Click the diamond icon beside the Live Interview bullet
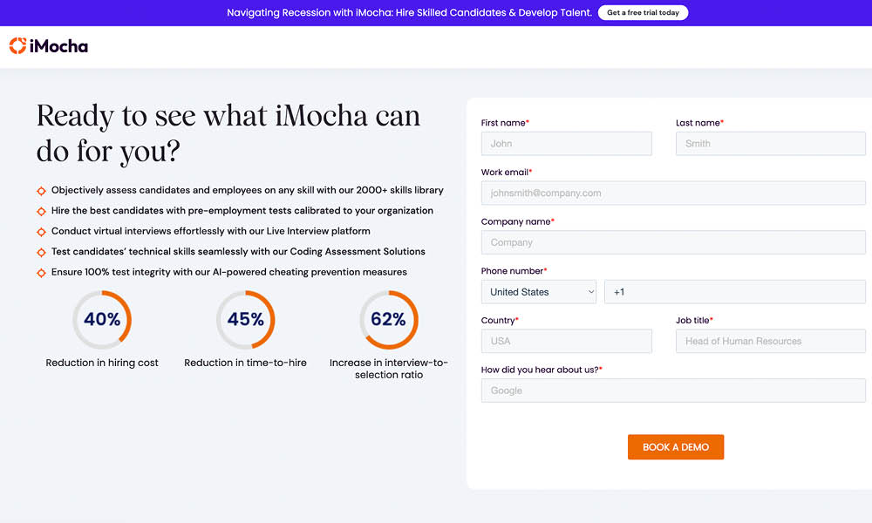 point(41,231)
